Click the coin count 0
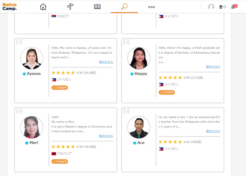Viewport: 246px width, 176px height. click(x=224, y=7)
